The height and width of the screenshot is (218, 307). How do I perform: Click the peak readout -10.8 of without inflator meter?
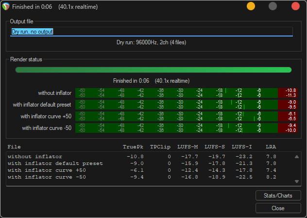290,91
